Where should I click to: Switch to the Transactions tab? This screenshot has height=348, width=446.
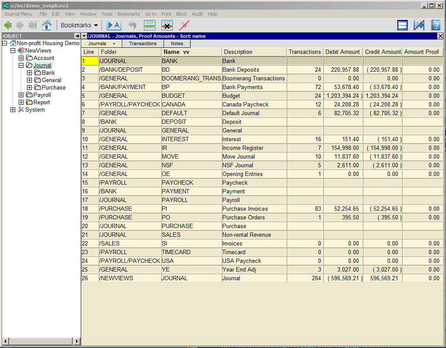(143, 43)
